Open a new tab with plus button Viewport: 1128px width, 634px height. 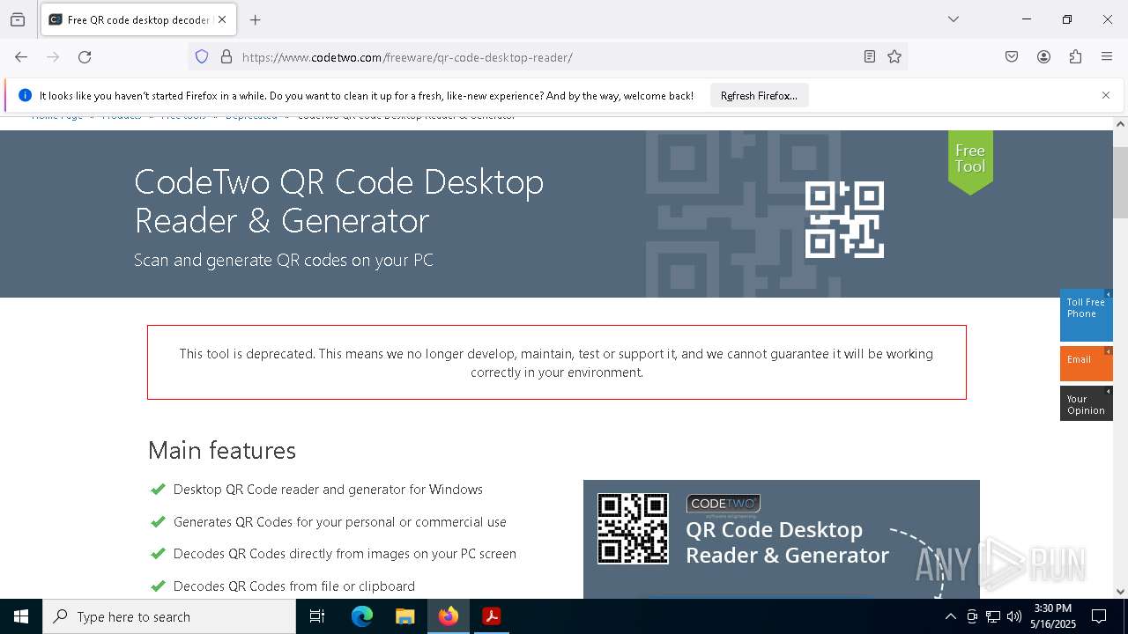coord(256,19)
